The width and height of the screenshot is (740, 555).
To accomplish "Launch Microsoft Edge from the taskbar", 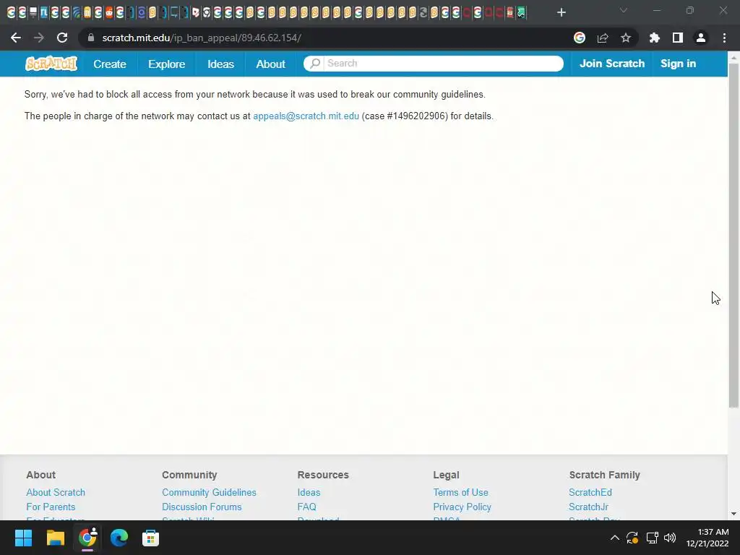I will 119,538.
